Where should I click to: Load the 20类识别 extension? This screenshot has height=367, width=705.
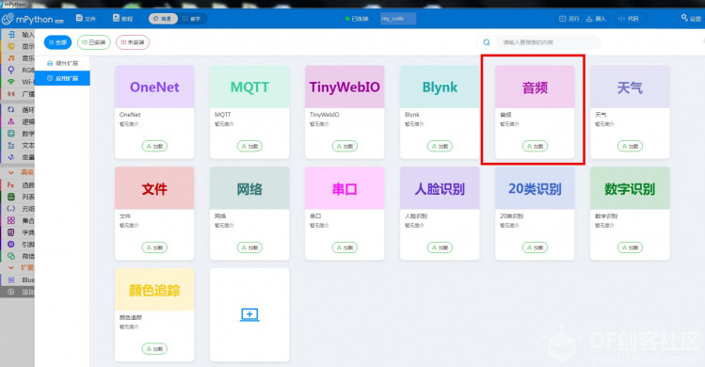click(x=535, y=247)
